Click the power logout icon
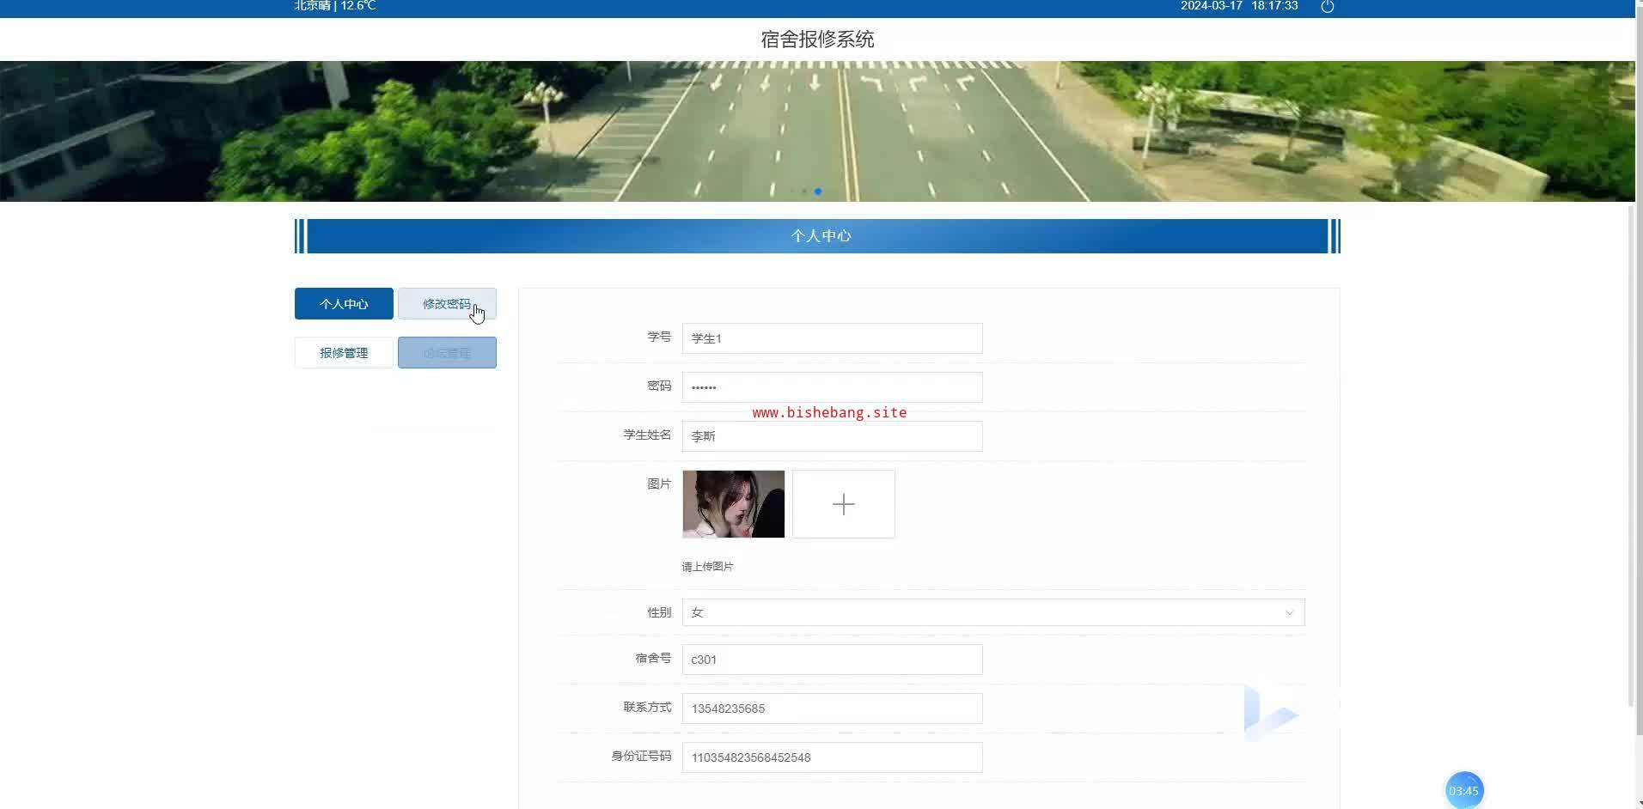The height and width of the screenshot is (809, 1643). [1327, 7]
